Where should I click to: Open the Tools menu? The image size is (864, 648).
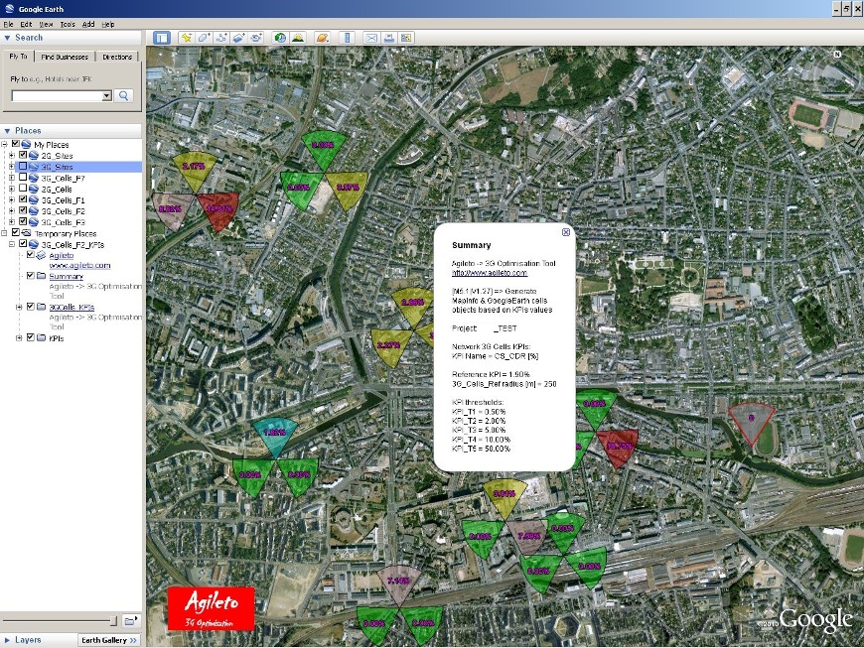pyautogui.click(x=67, y=23)
